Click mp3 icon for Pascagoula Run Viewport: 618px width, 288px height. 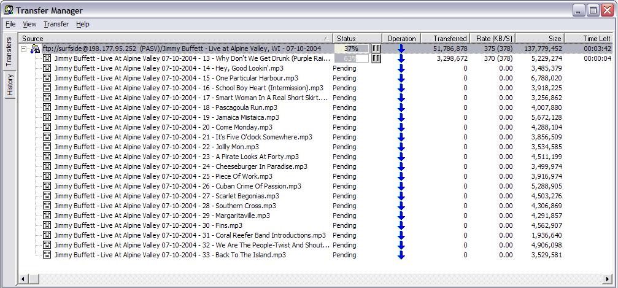(47, 107)
